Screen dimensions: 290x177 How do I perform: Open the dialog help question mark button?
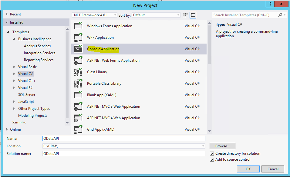[x=270, y=4]
